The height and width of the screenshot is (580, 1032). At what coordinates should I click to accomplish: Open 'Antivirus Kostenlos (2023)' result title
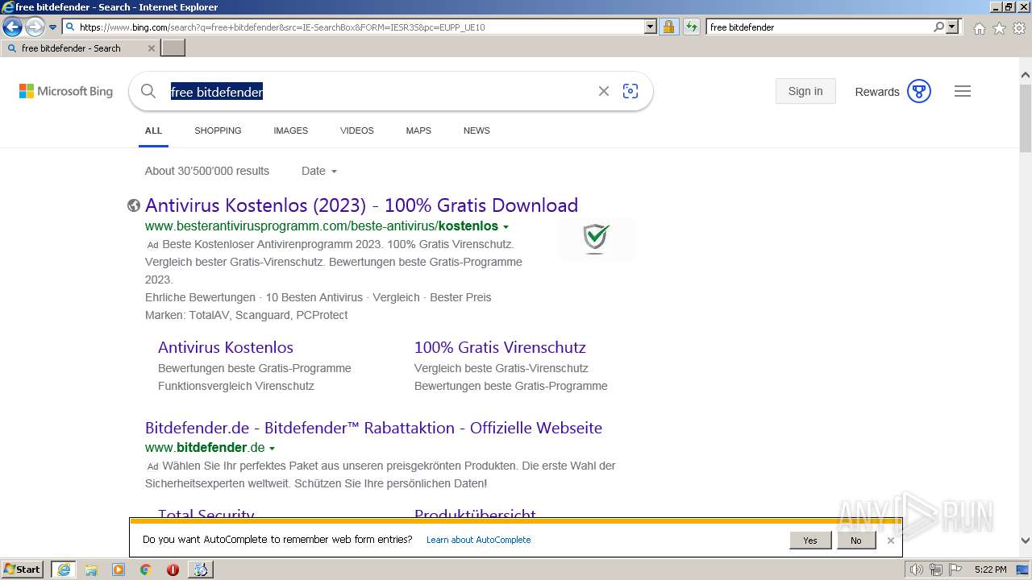pyautogui.click(x=361, y=205)
